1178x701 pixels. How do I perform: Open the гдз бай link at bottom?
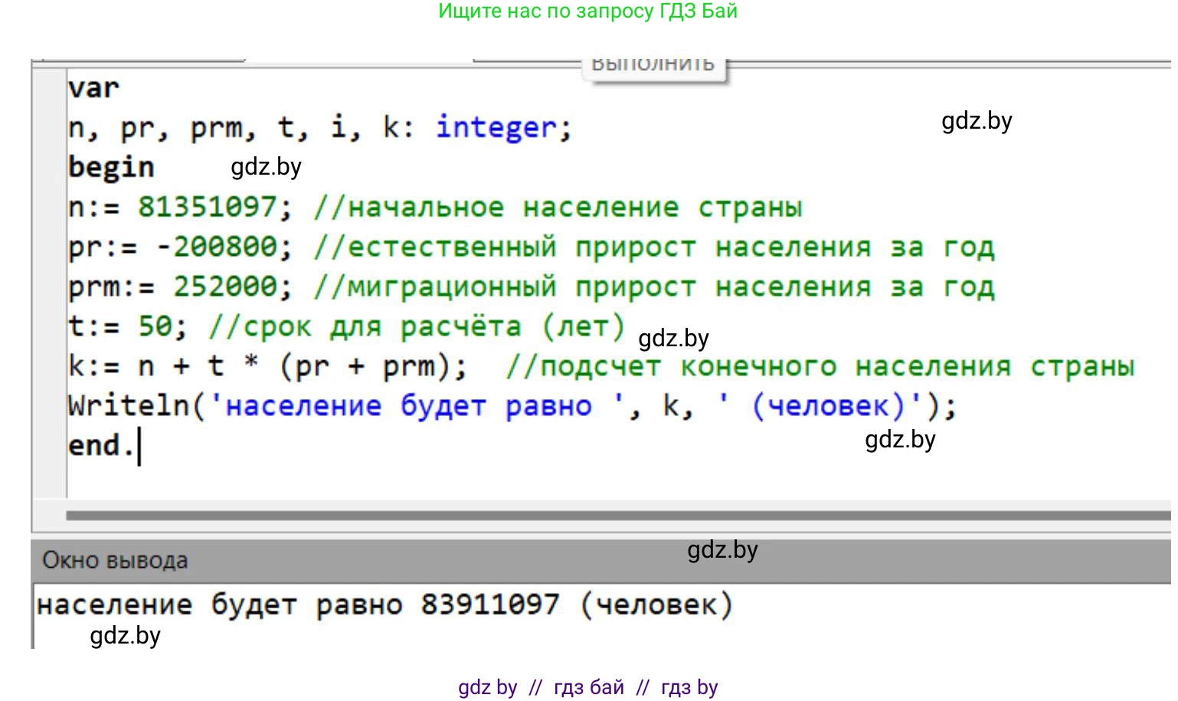[x=588, y=687]
